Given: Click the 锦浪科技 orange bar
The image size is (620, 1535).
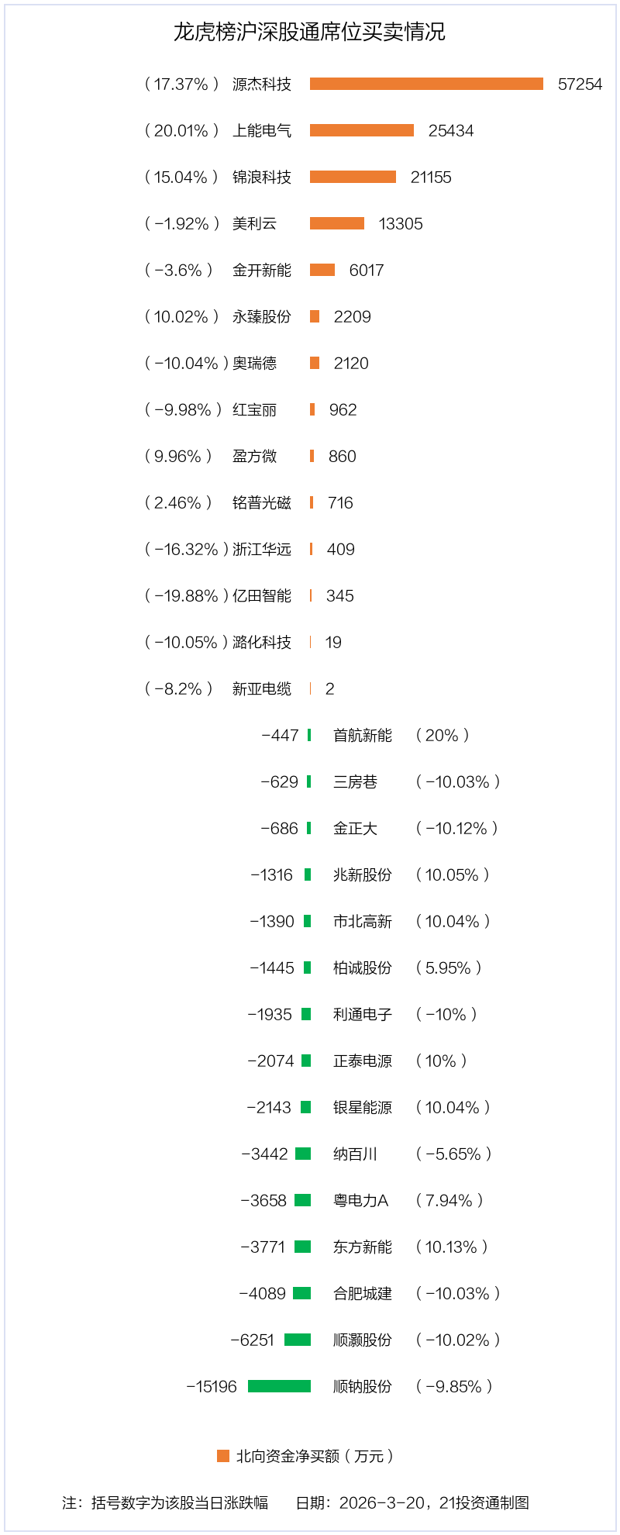Looking at the screenshot, I should tap(353, 177).
